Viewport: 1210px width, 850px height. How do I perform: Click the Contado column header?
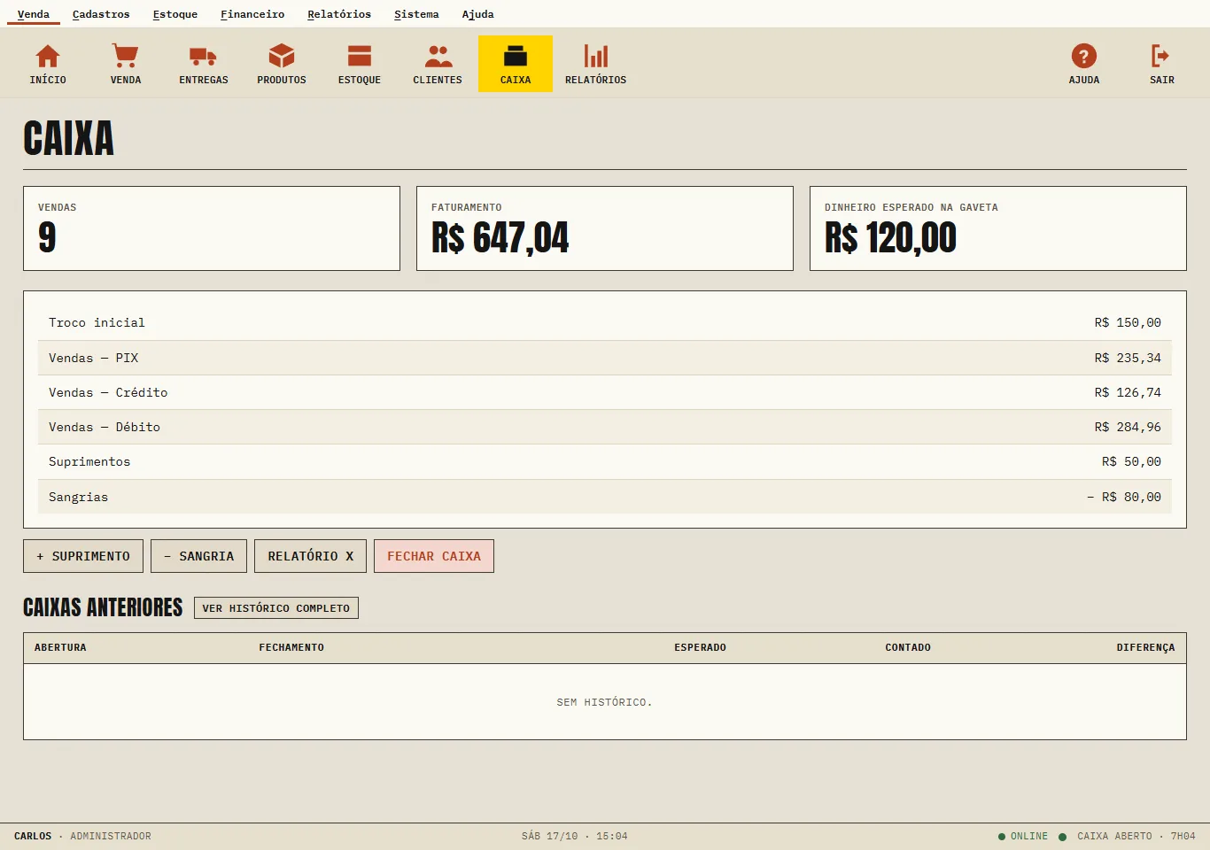[908, 648]
